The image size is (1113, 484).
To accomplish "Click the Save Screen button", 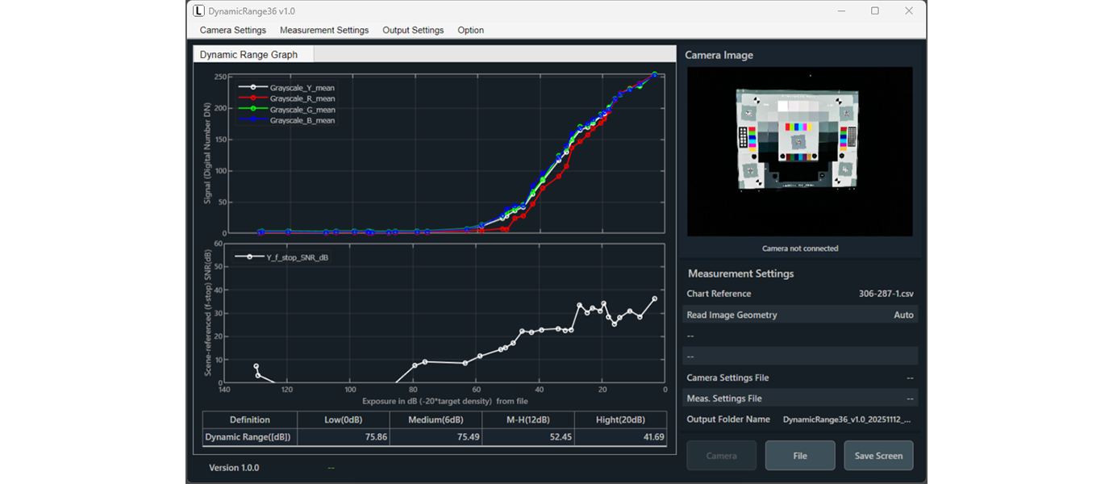I will click(x=878, y=456).
